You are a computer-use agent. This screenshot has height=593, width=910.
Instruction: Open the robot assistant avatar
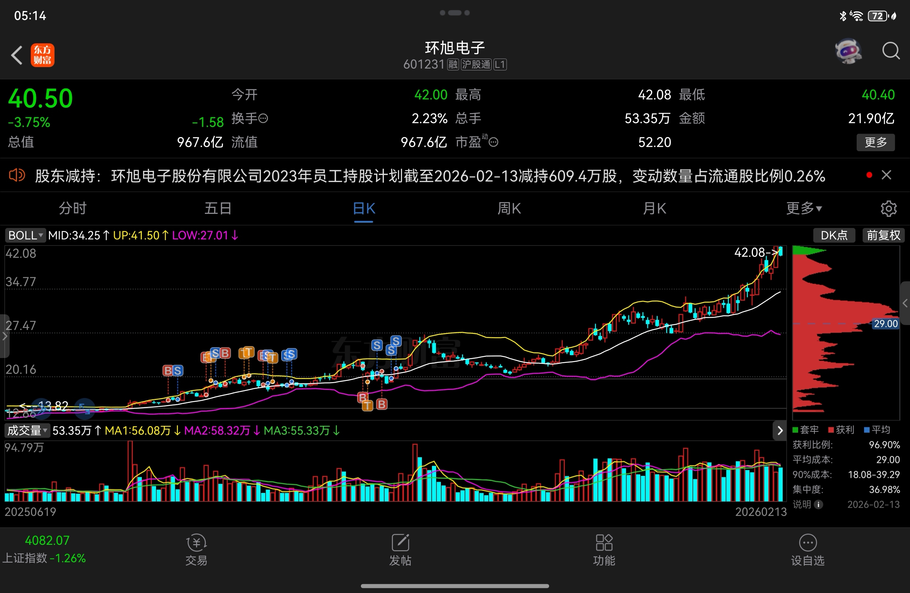click(848, 51)
